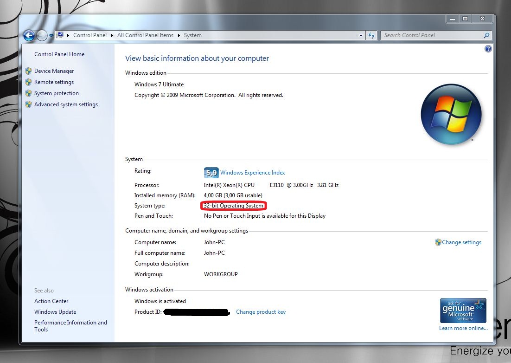Click the 4,00 GB (3,00 GB usable) value

click(233, 195)
